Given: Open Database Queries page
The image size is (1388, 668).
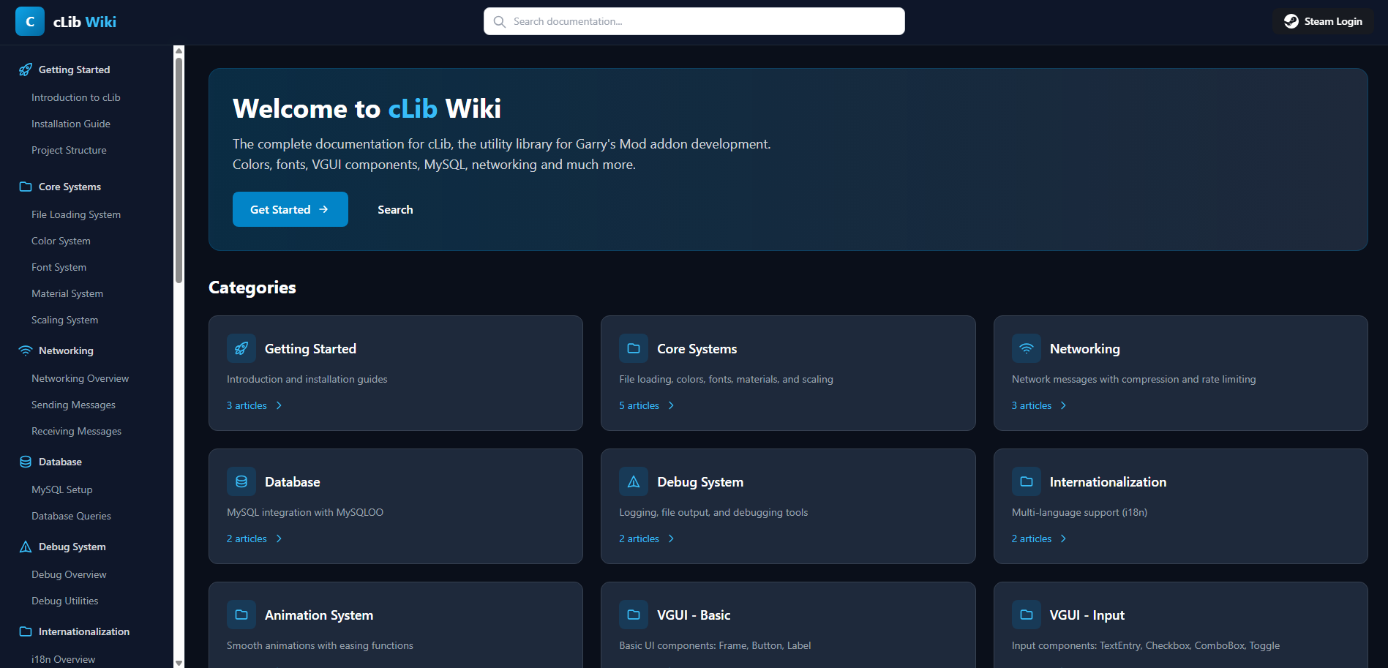Looking at the screenshot, I should pos(71,516).
